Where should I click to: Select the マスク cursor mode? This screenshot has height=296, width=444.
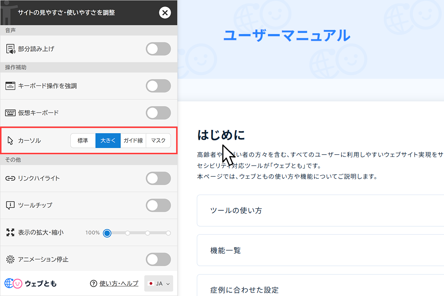[x=158, y=141]
